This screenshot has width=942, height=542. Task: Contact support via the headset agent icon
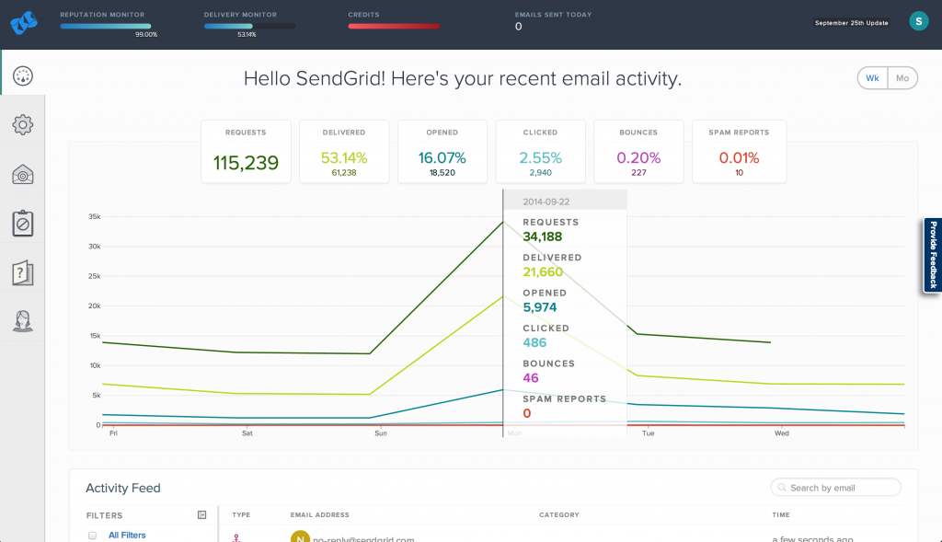(22, 321)
